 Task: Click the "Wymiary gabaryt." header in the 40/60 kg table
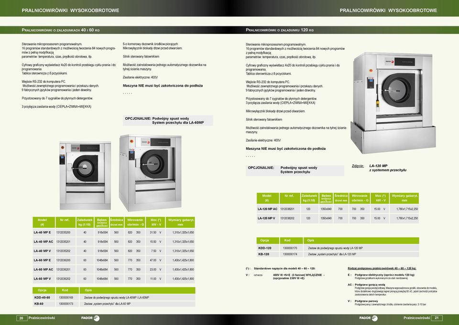pyautogui.click(x=180, y=223)
